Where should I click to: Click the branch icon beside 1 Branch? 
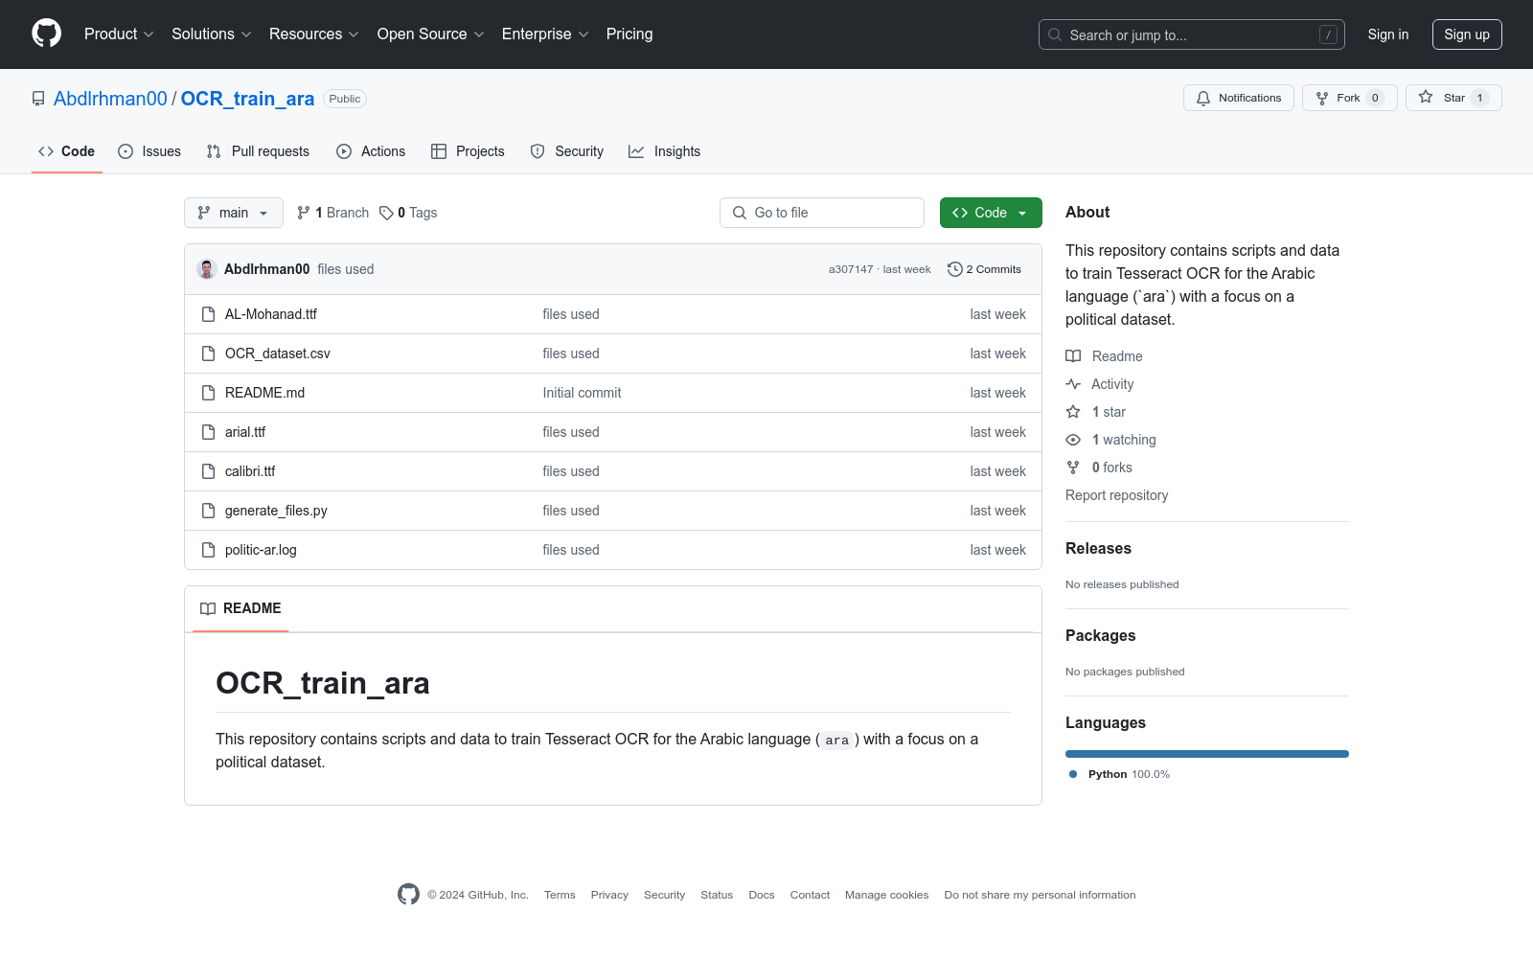pyautogui.click(x=304, y=213)
